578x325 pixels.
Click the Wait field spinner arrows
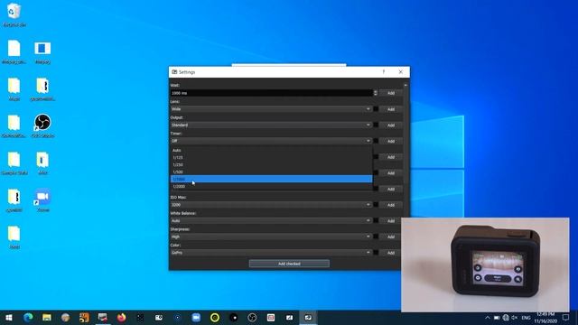click(376, 93)
